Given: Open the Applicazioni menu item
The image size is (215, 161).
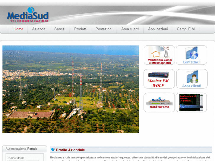Looking at the screenshot, I should [x=158, y=29].
